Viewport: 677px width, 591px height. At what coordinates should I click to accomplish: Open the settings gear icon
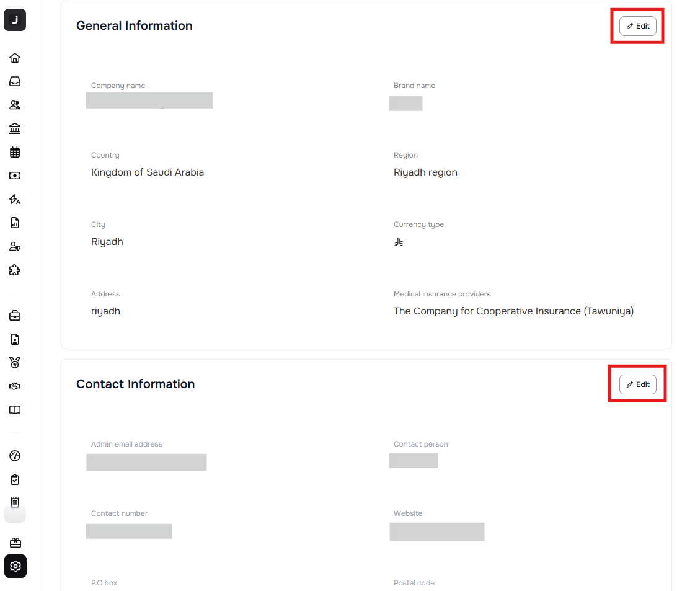[x=15, y=566]
